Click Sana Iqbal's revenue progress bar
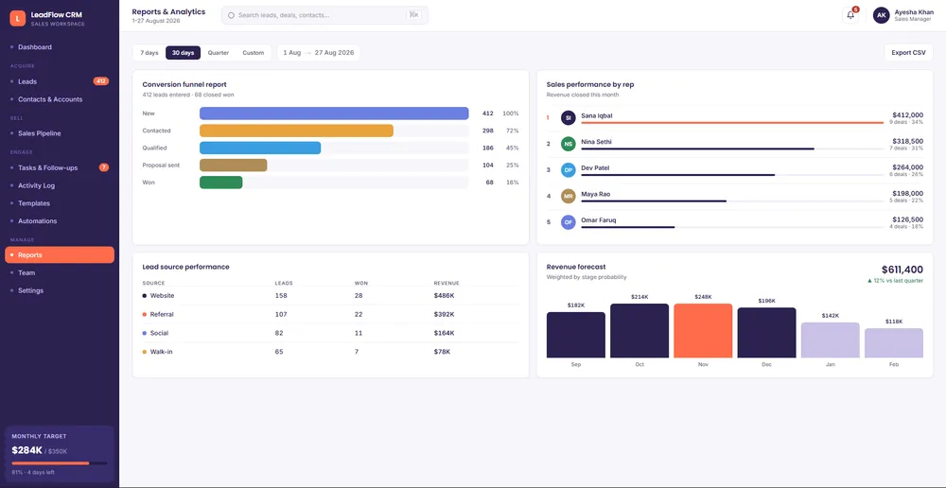This screenshot has width=946, height=488. click(732, 122)
